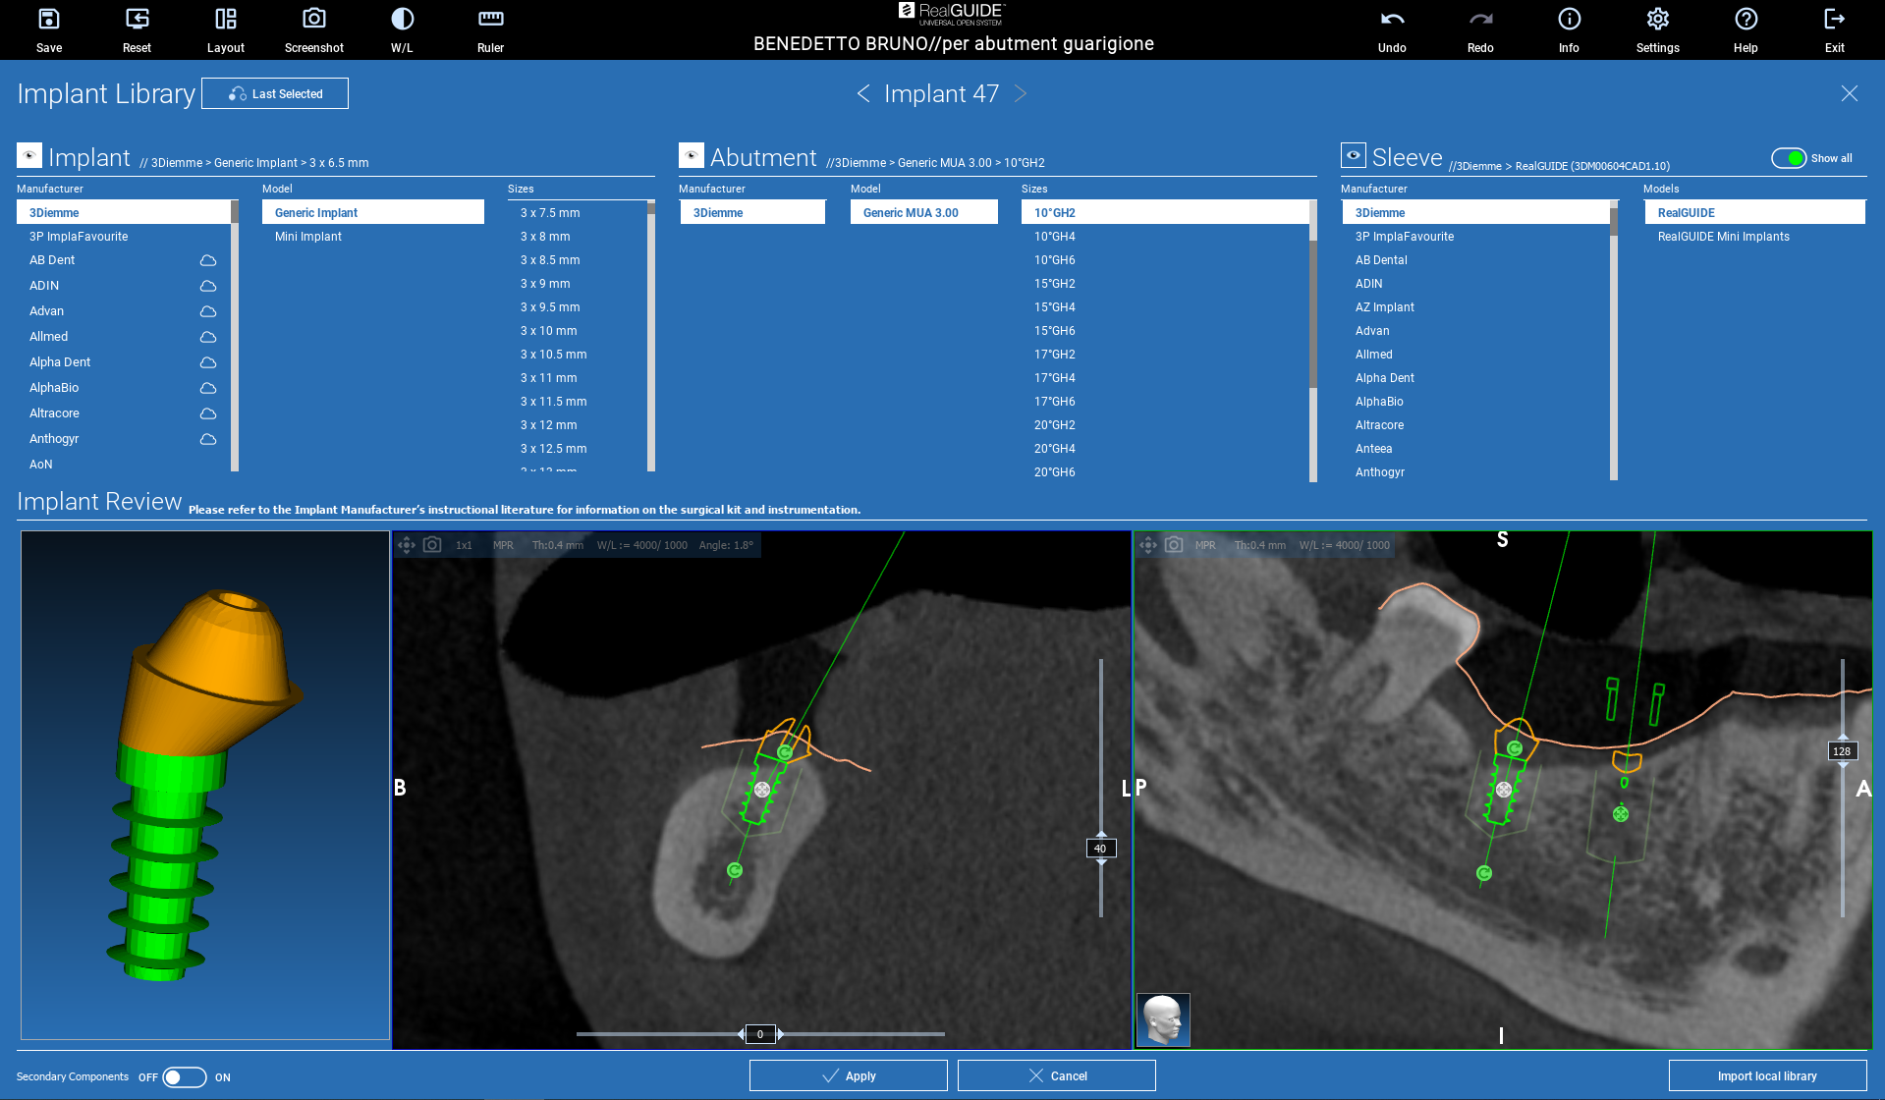Undo the last action

[1392, 29]
